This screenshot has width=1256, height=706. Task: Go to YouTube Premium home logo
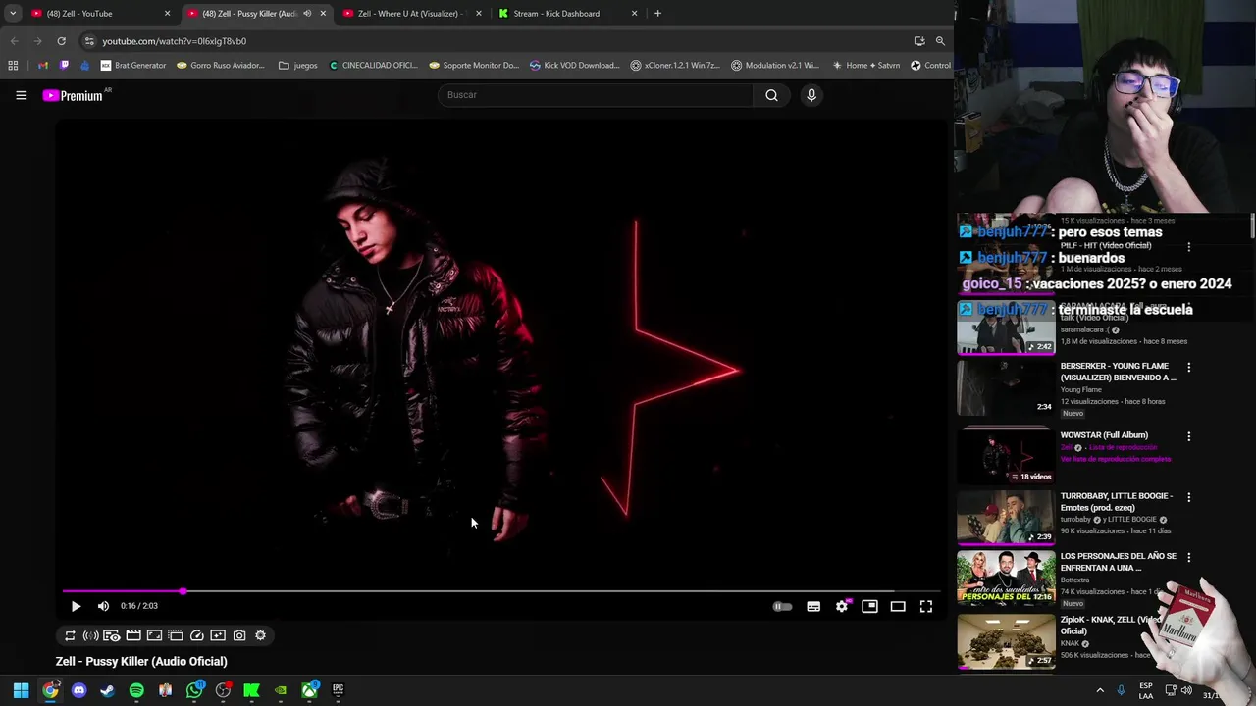click(75, 95)
